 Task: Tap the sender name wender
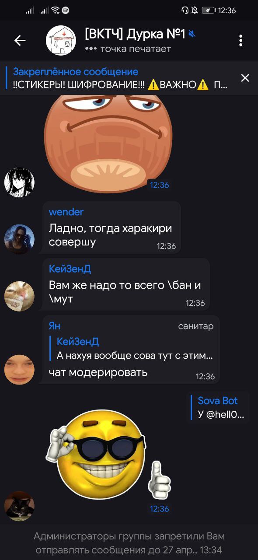click(66, 212)
